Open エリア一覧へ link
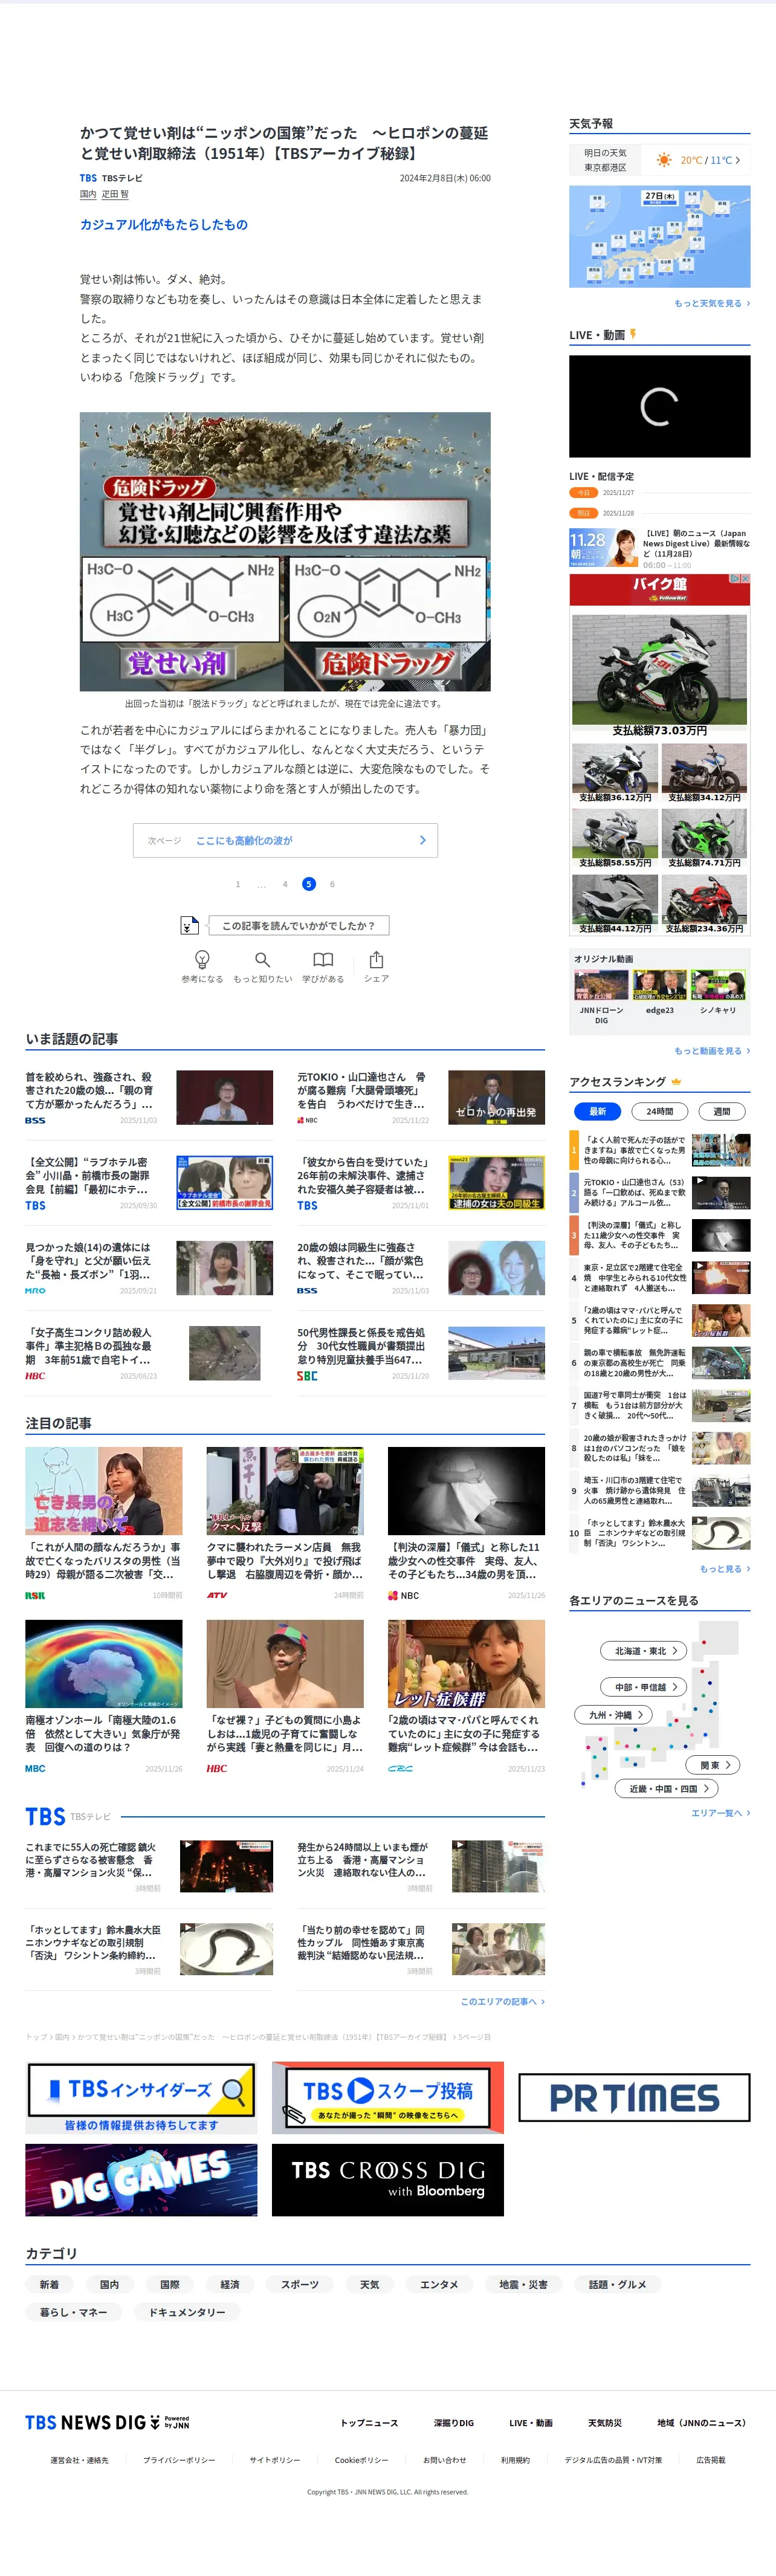The width and height of the screenshot is (776, 2576). [x=720, y=1813]
